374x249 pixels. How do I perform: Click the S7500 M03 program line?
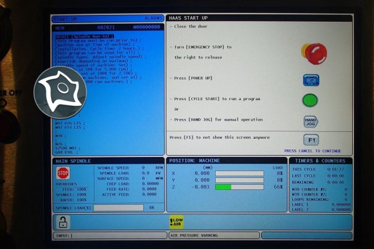pyautogui.click(x=68, y=148)
